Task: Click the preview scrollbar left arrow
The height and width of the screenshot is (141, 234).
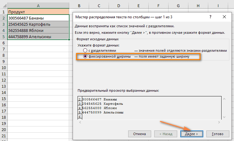Action: pyautogui.click(x=80, y=122)
